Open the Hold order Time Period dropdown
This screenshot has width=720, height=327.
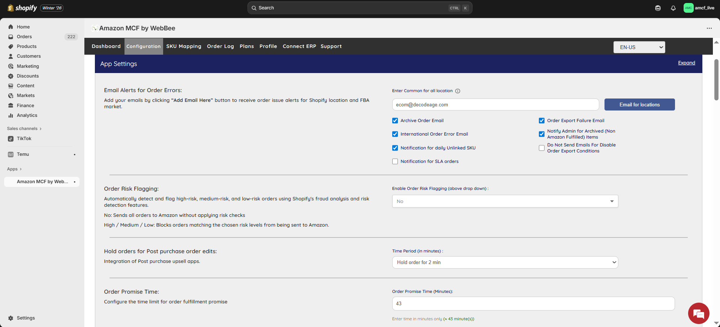505,262
